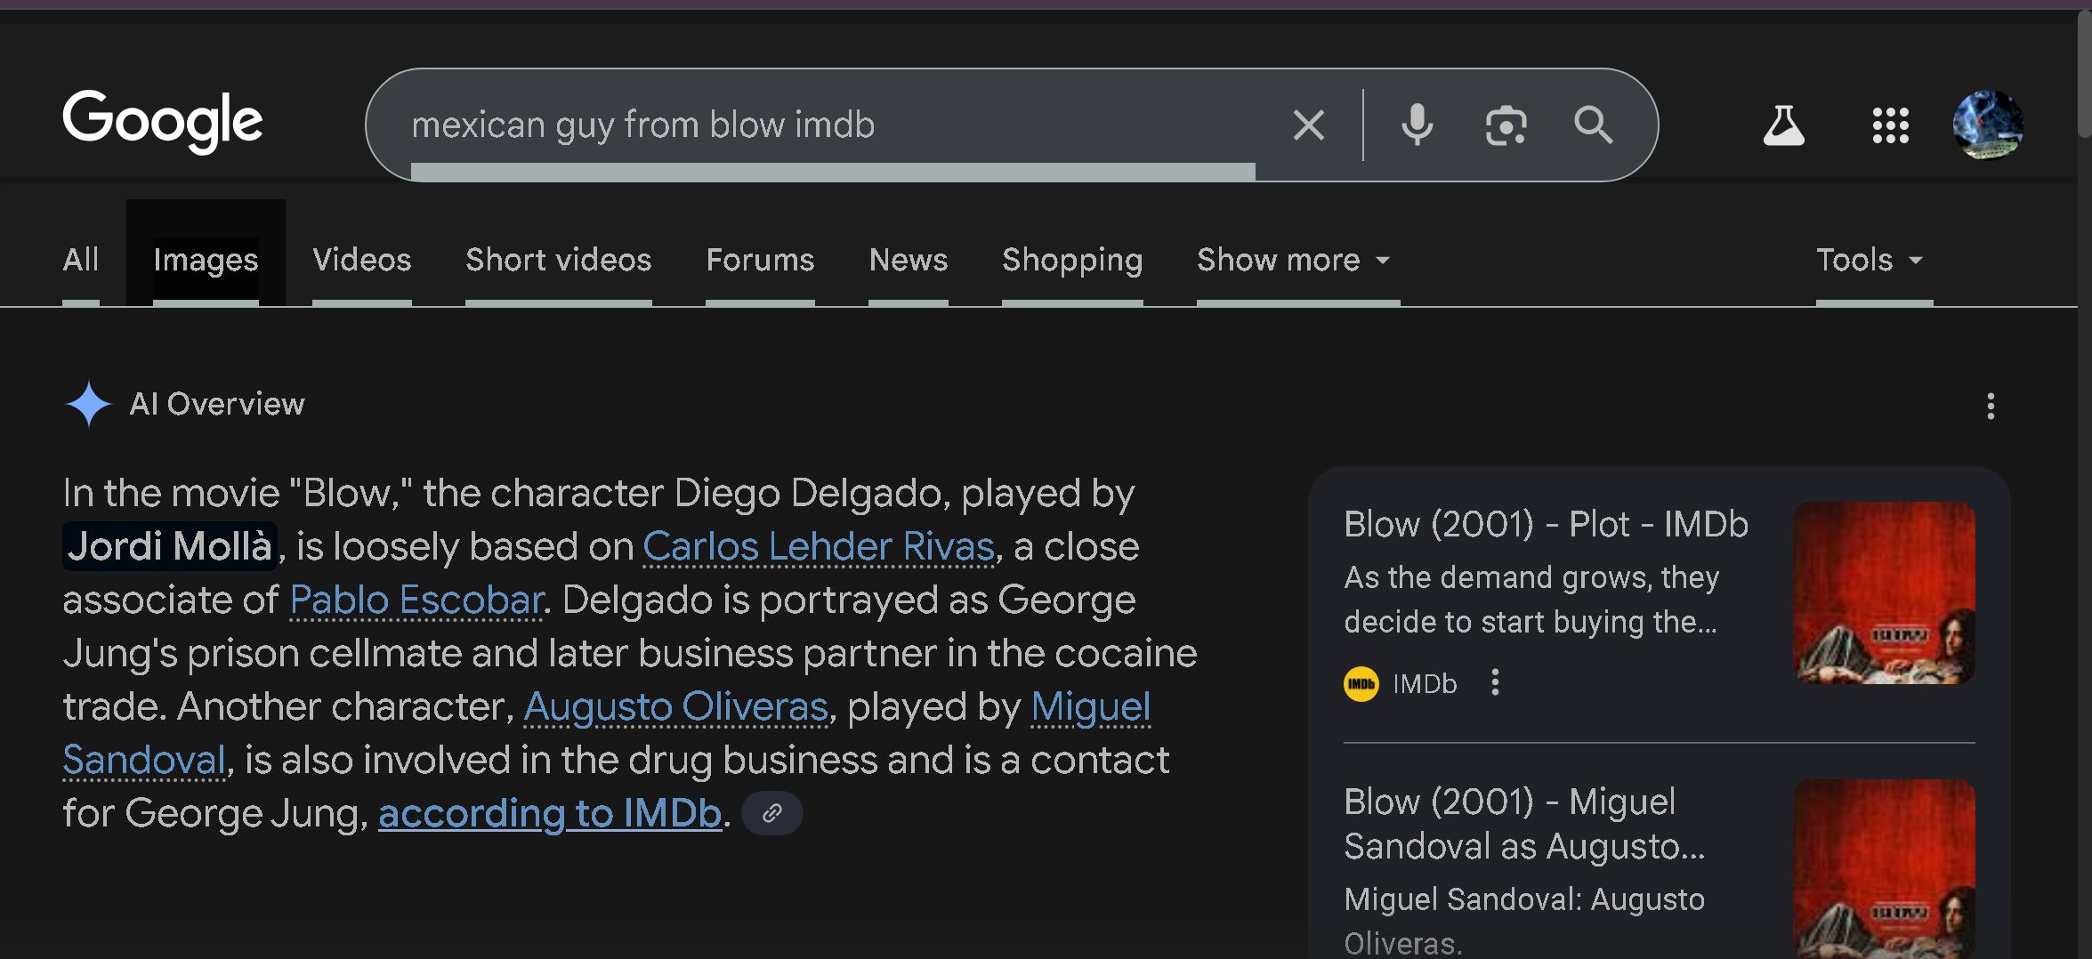Click the yellow IMDb favicon
Viewport: 2092px width, 959px height.
tap(1361, 684)
